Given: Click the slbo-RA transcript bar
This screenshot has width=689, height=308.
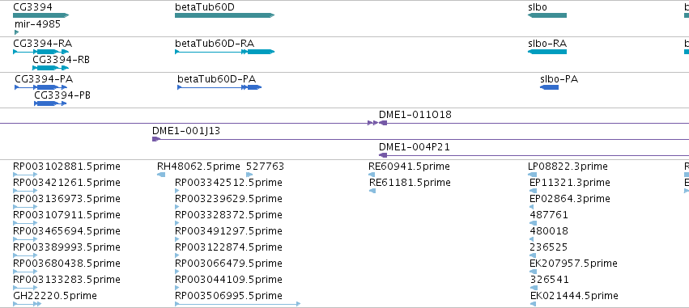Looking at the screenshot, I should pyautogui.click(x=547, y=52).
